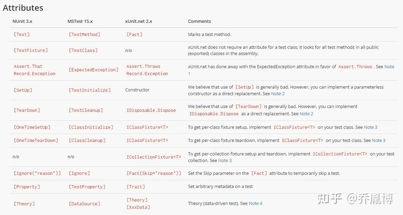This screenshot has height=215, width=403.
Task: Click the xUnit.net 2.x column header
Action: point(138,21)
